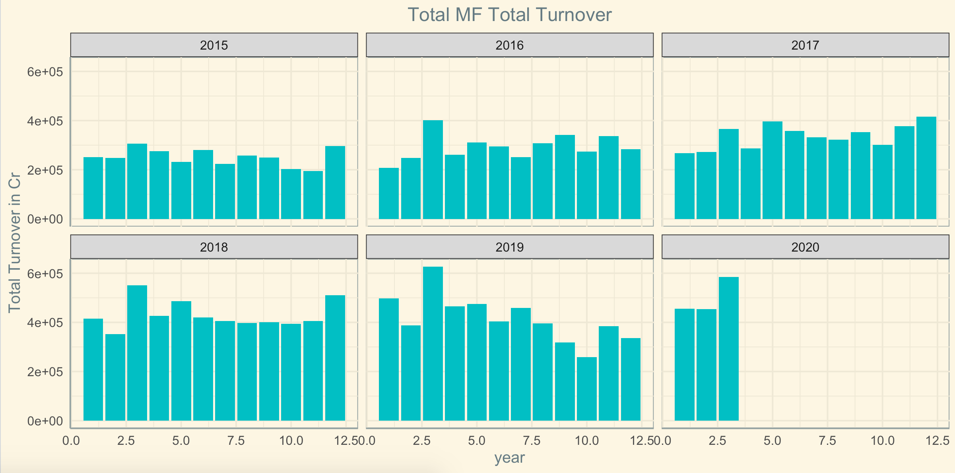The width and height of the screenshot is (955, 473).
Task: Click the 2018 facet header strip
Action: coord(214,247)
